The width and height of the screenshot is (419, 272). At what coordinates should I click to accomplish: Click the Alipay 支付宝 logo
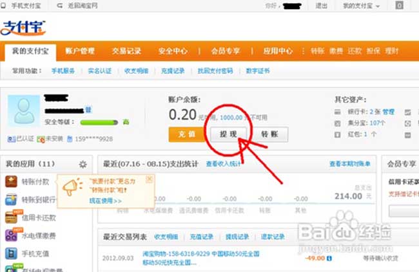click(23, 28)
